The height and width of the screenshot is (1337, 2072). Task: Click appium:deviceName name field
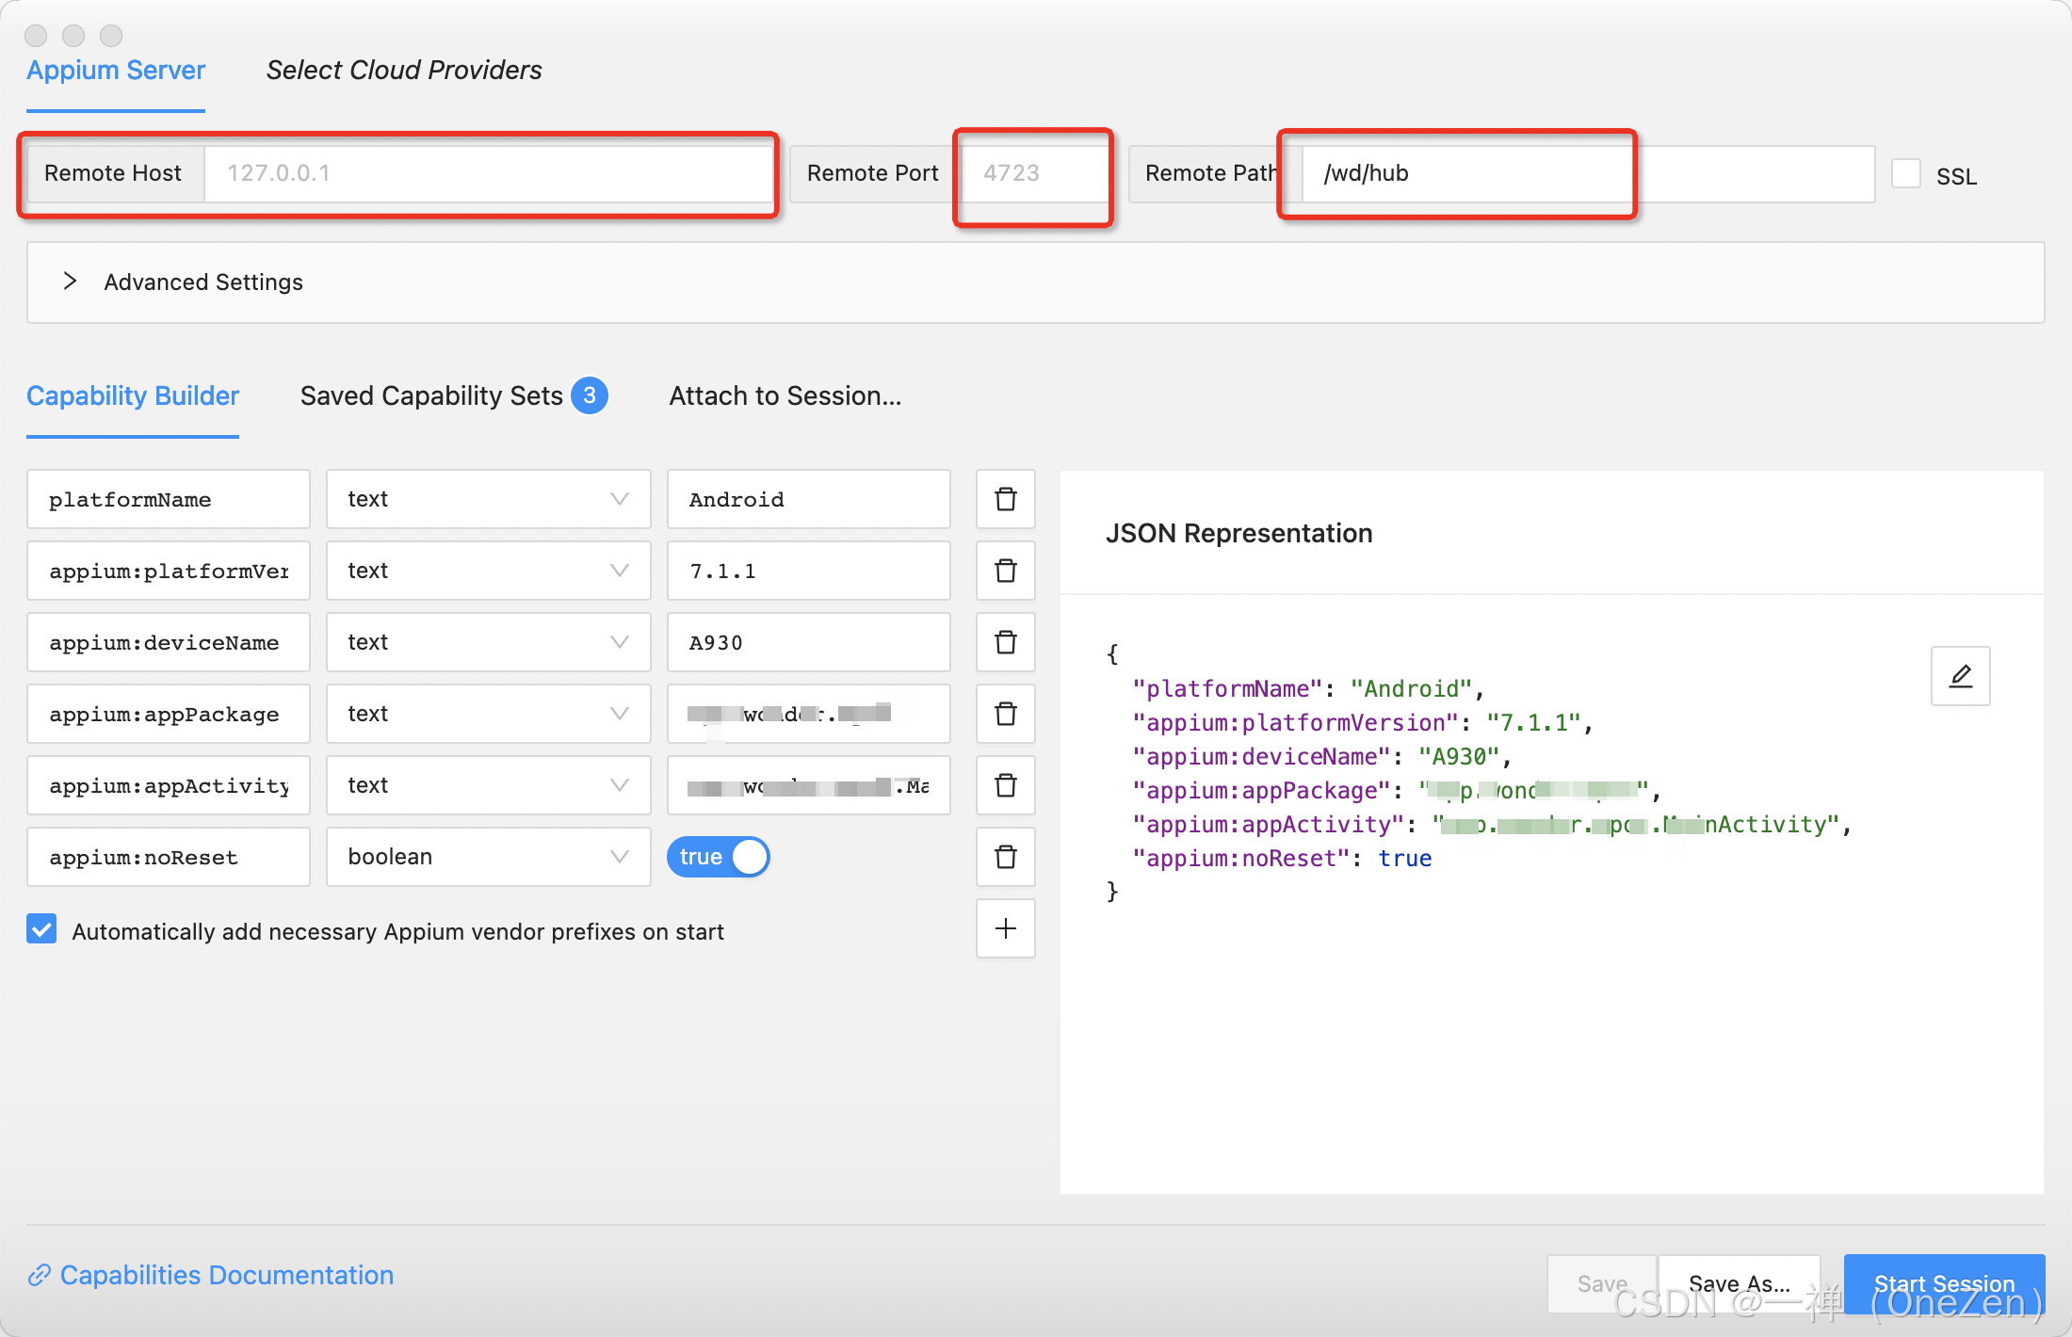(x=169, y=642)
